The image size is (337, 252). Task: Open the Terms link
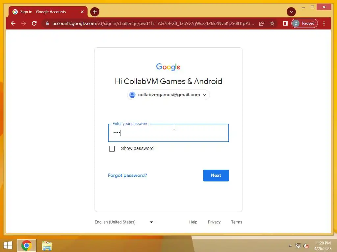click(x=236, y=222)
